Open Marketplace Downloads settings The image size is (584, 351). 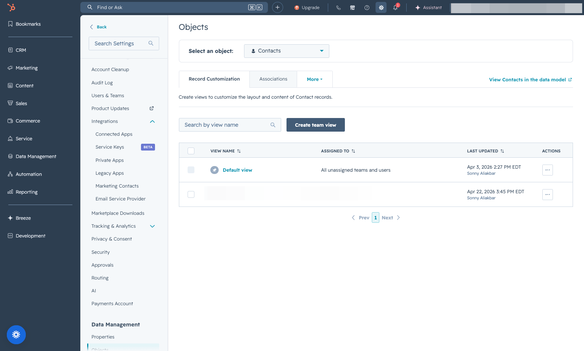click(118, 213)
